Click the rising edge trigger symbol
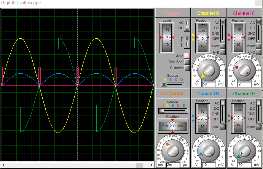 click(181, 39)
